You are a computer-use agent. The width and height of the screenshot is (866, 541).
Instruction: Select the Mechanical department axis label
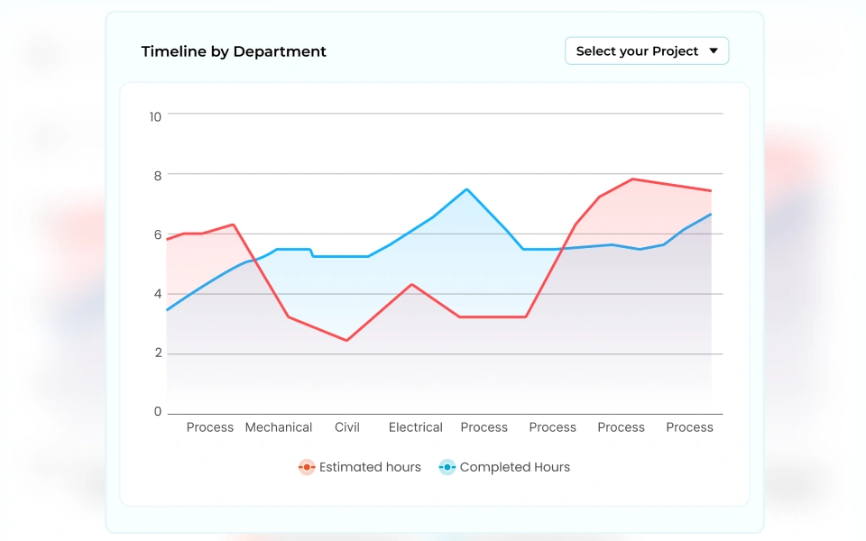[x=279, y=427]
